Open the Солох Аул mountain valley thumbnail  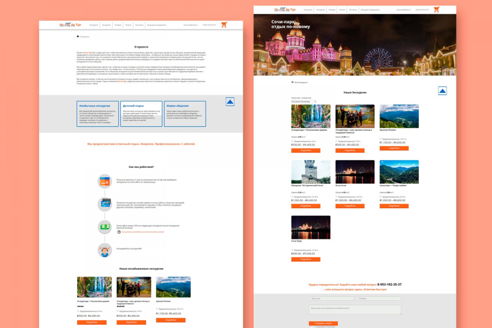click(399, 172)
